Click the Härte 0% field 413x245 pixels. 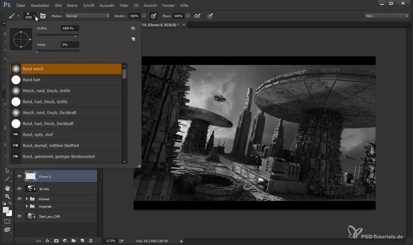tap(70, 45)
